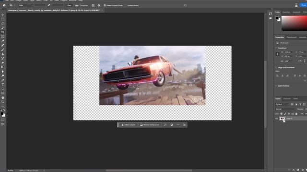Expand the edit toolbar ellipsis button
307x172 pixels.
pos(3,106)
